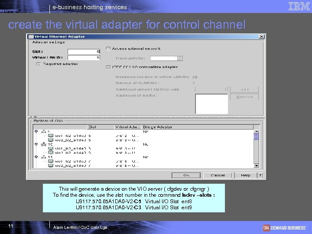The width and height of the screenshot is (312, 234).
Task: Click the Remove button
Action: [x=244, y=97]
